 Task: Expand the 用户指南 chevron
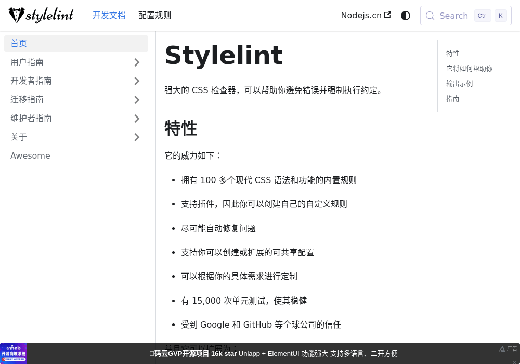[x=137, y=62]
